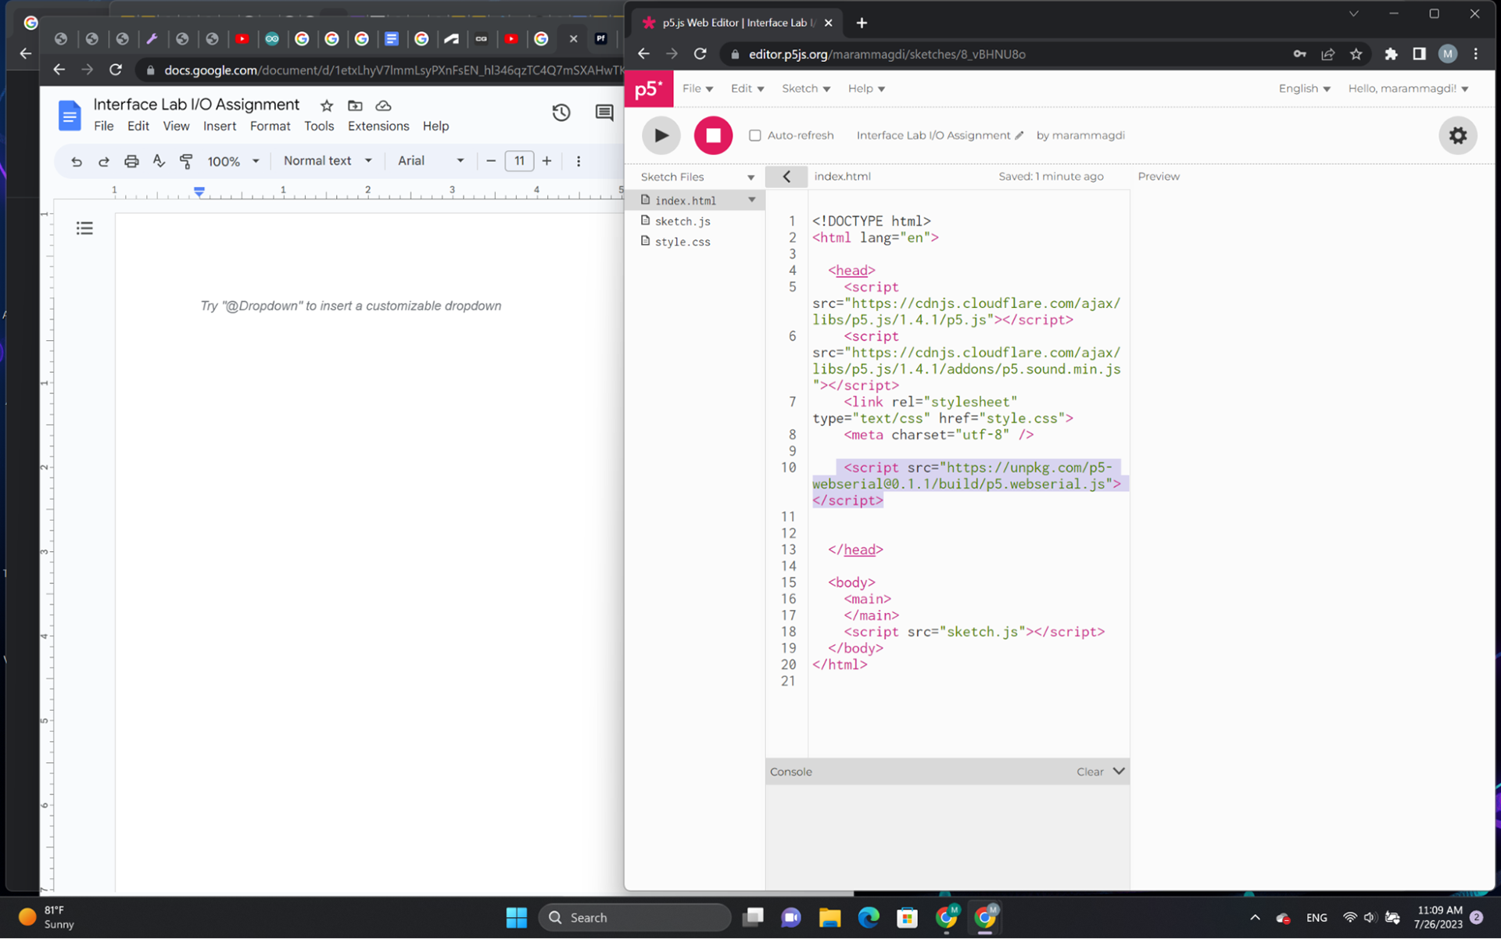Close the p5.js Web Editor tab

click(x=829, y=23)
